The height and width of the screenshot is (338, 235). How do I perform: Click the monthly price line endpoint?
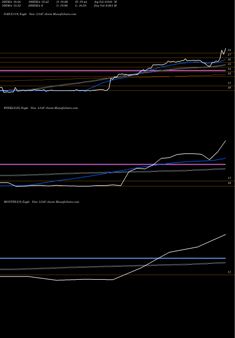click(x=226, y=234)
